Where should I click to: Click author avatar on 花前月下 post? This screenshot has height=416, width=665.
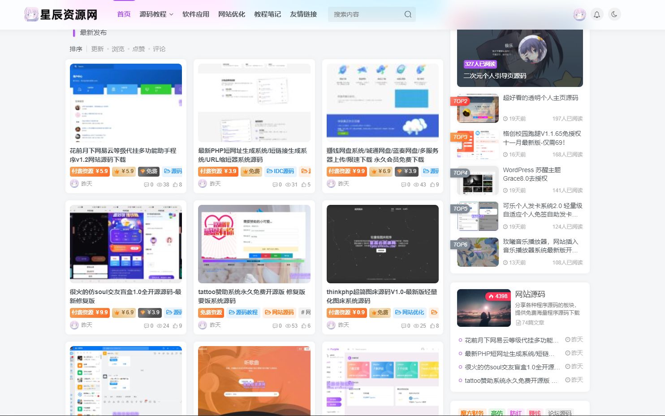coord(74,184)
